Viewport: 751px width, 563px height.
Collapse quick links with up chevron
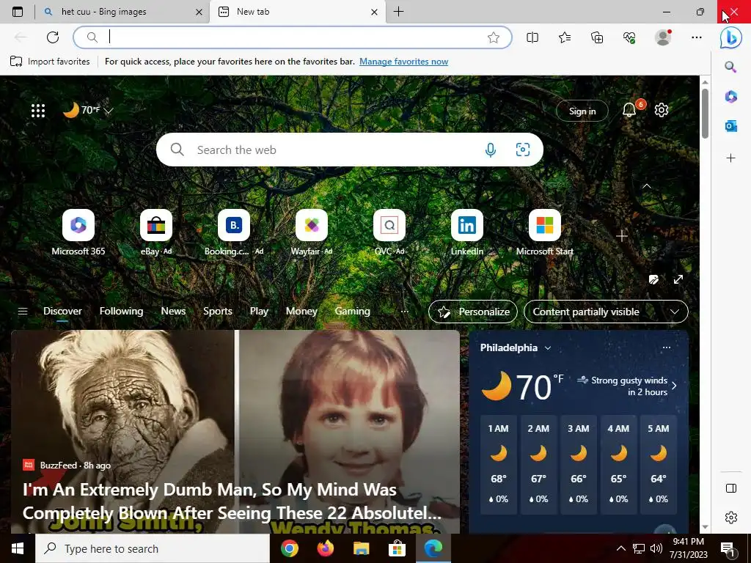[x=647, y=185]
